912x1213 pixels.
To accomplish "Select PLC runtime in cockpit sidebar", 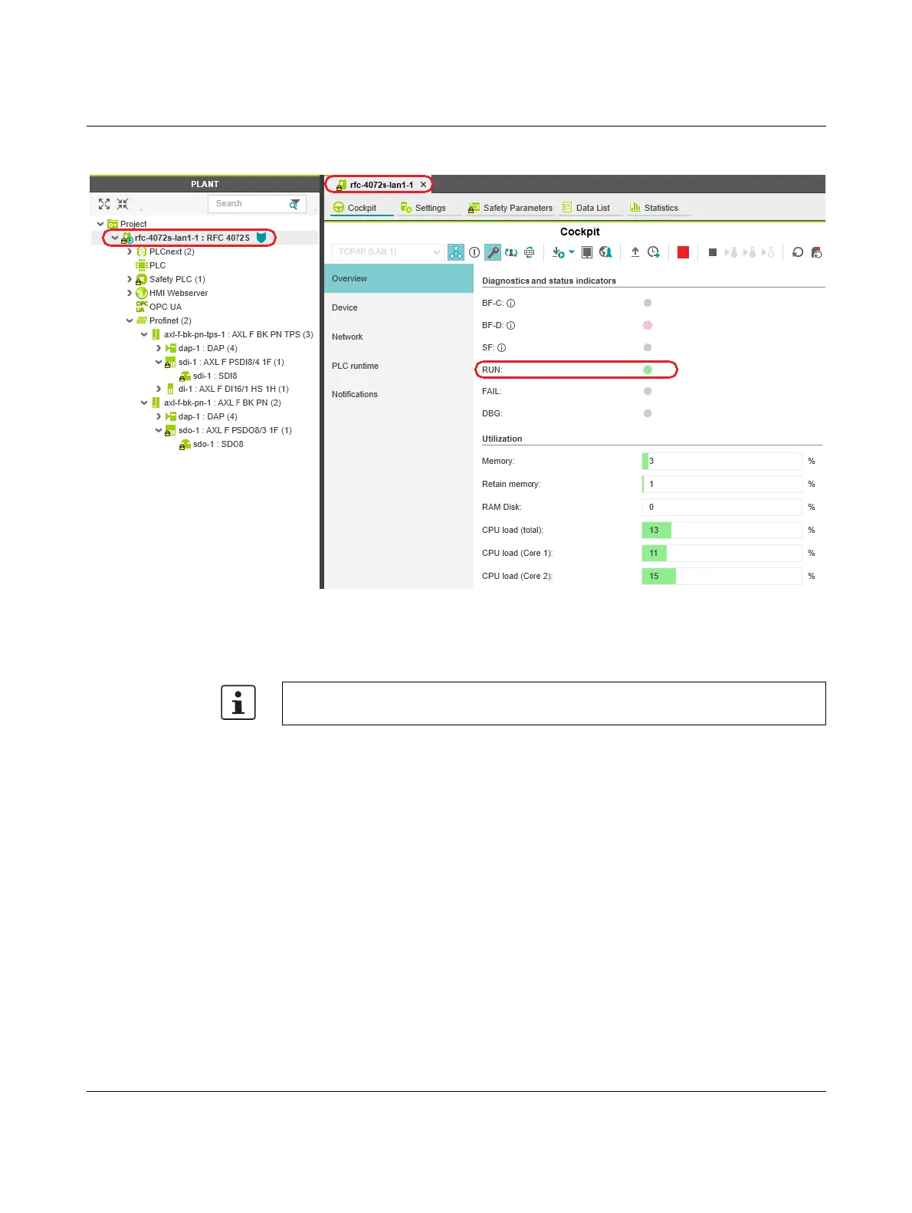I will point(399,366).
